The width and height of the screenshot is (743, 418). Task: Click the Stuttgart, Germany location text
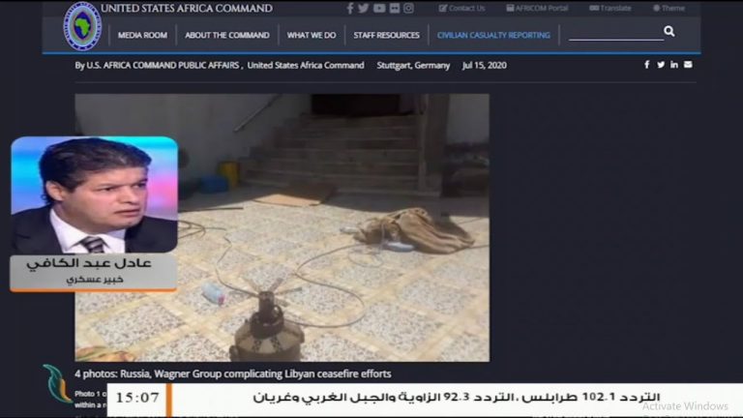[413, 66]
